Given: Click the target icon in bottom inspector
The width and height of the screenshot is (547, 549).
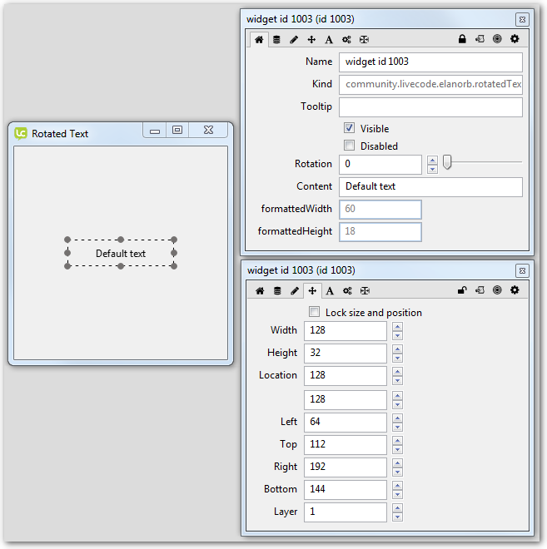Looking at the screenshot, I should pyautogui.click(x=497, y=290).
